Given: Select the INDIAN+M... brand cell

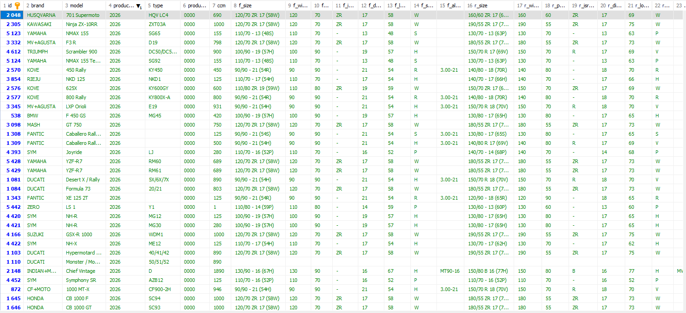Looking at the screenshot, I should coord(43,271).
